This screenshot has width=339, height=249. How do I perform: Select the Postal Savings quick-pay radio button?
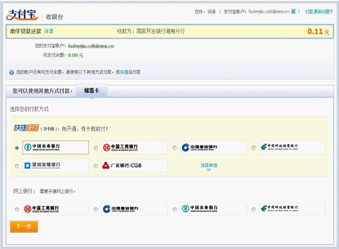(x=253, y=148)
